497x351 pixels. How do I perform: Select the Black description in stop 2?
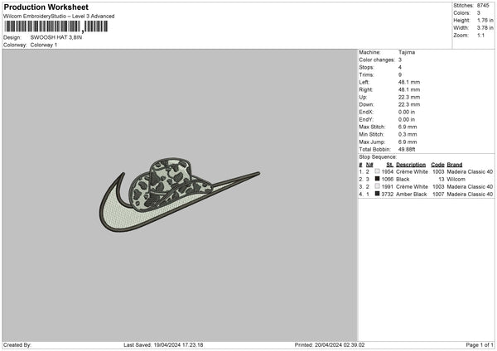tap(403, 180)
